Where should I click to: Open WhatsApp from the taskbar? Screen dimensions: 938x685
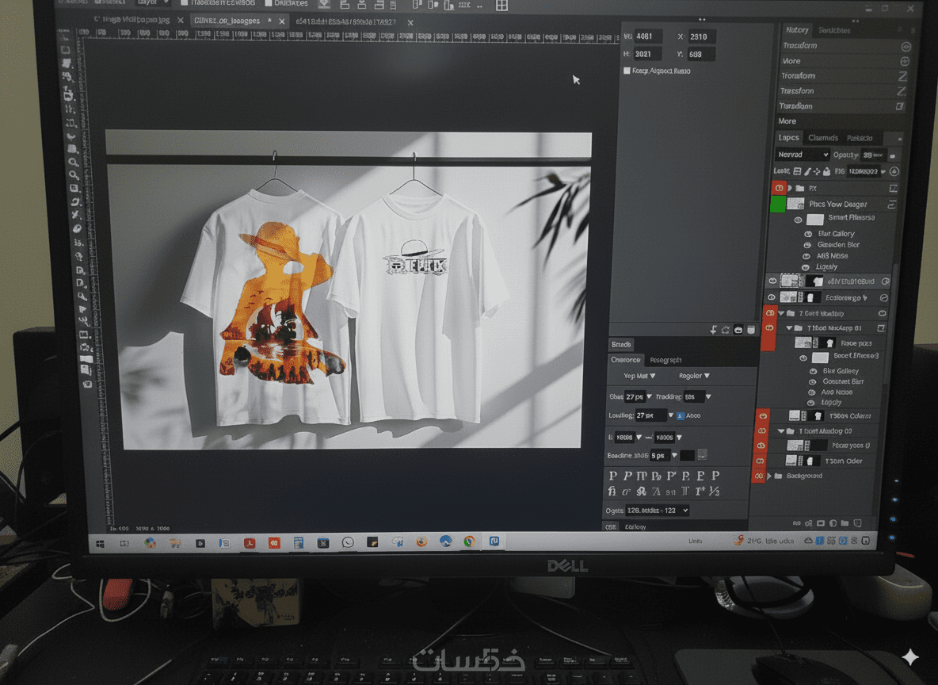pos(348,542)
